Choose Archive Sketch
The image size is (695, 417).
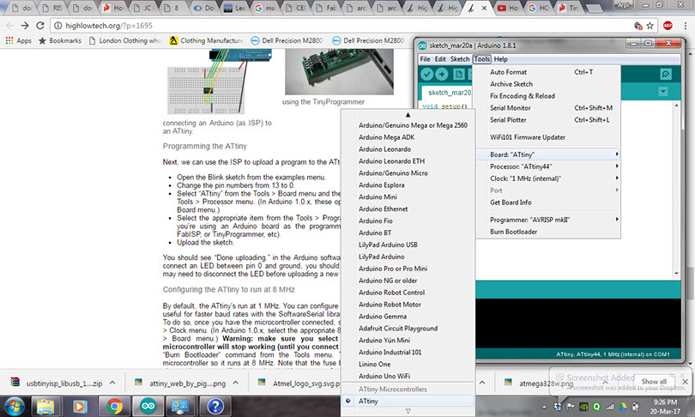[547, 84]
